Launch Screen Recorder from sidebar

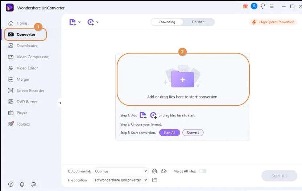26,90
